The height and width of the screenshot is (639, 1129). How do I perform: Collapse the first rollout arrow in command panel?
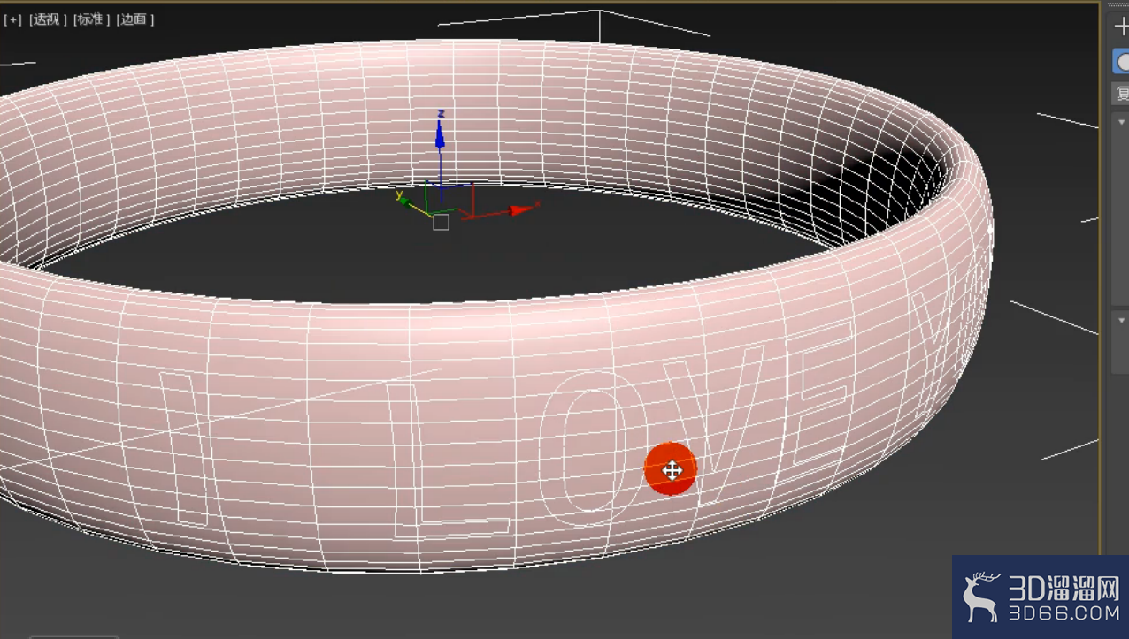click(1122, 122)
